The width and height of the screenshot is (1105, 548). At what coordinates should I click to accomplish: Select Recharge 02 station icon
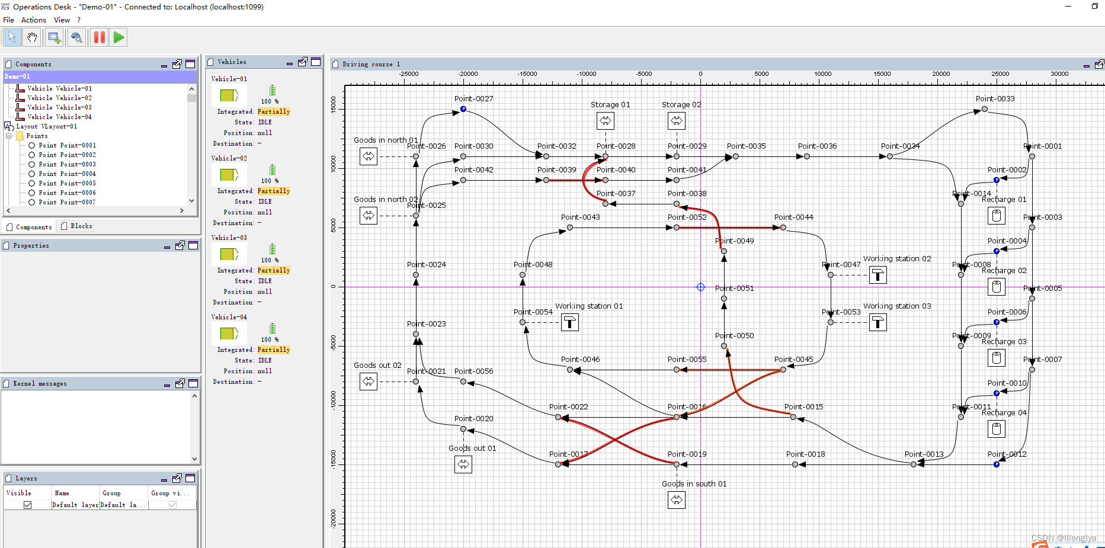(997, 287)
